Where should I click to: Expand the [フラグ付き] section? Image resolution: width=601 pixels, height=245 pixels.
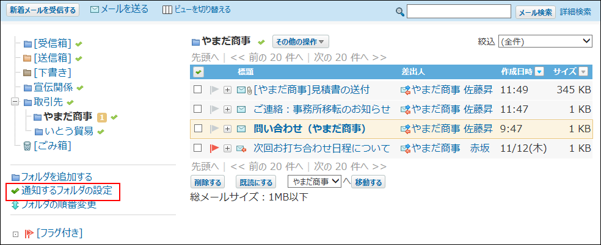point(15,233)
